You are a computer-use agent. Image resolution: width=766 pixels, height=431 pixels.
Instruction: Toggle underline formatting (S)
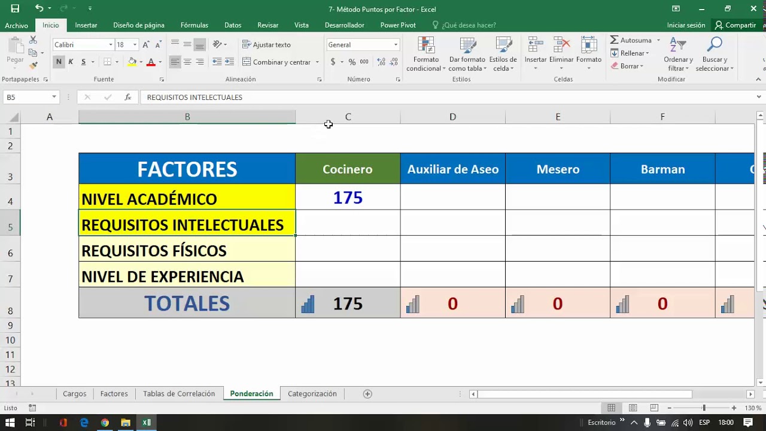(x=83, y=62)
